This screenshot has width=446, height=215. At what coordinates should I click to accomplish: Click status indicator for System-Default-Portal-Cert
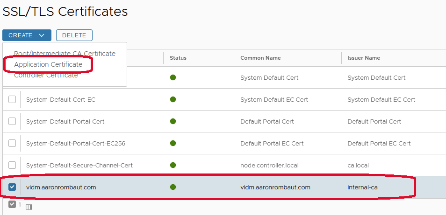coord(173,121)
